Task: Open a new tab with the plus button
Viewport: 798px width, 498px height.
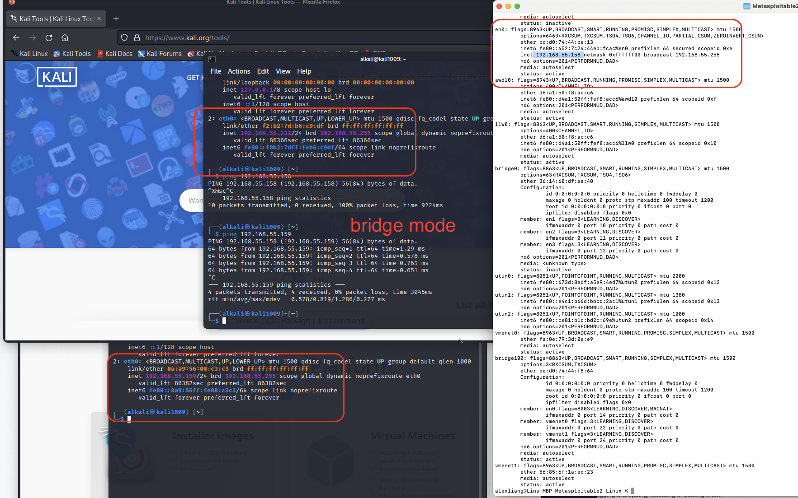Action: (116, 19)
